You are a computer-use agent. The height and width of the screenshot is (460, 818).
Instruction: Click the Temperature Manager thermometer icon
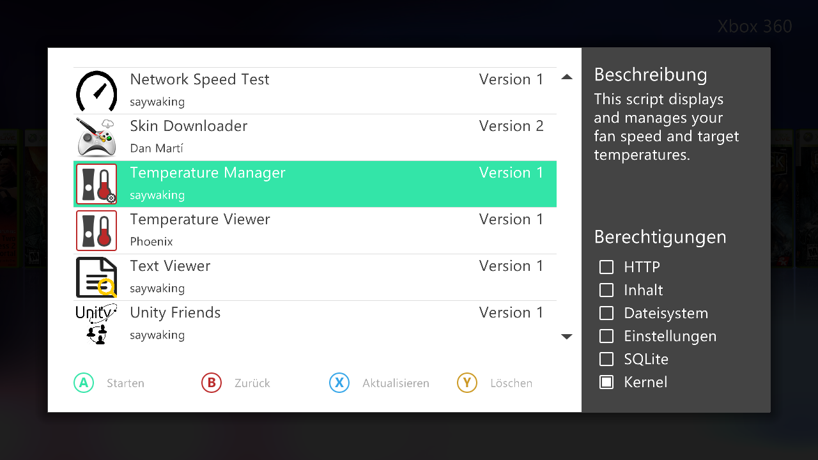point(96,184)
